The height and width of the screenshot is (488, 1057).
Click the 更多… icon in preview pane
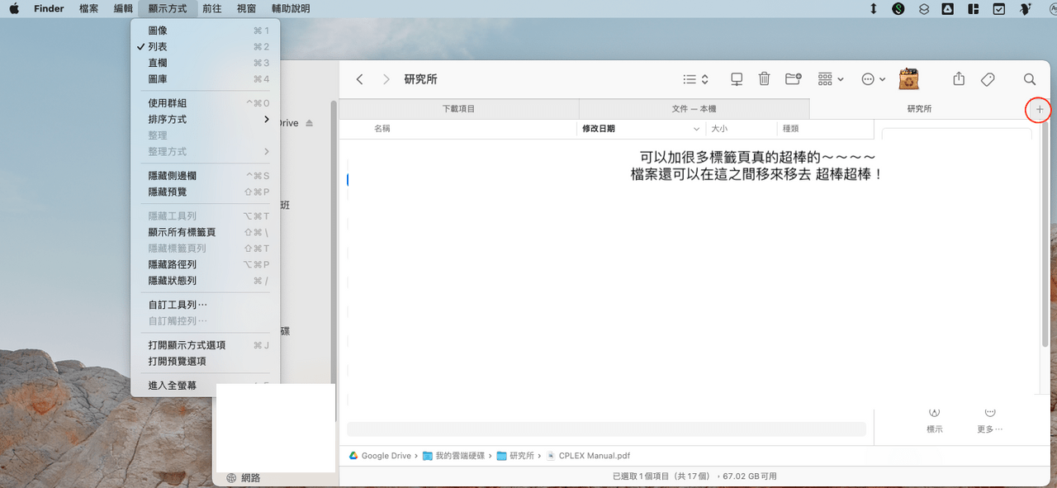990,413
